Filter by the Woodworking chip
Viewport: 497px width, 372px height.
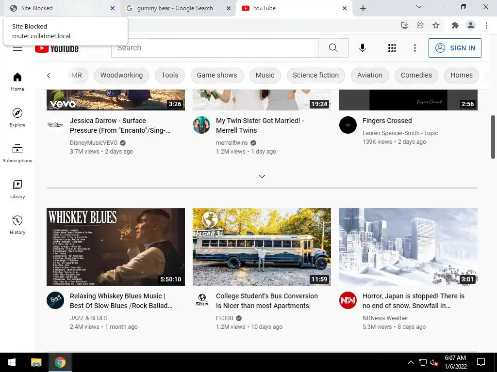(121, 75)
